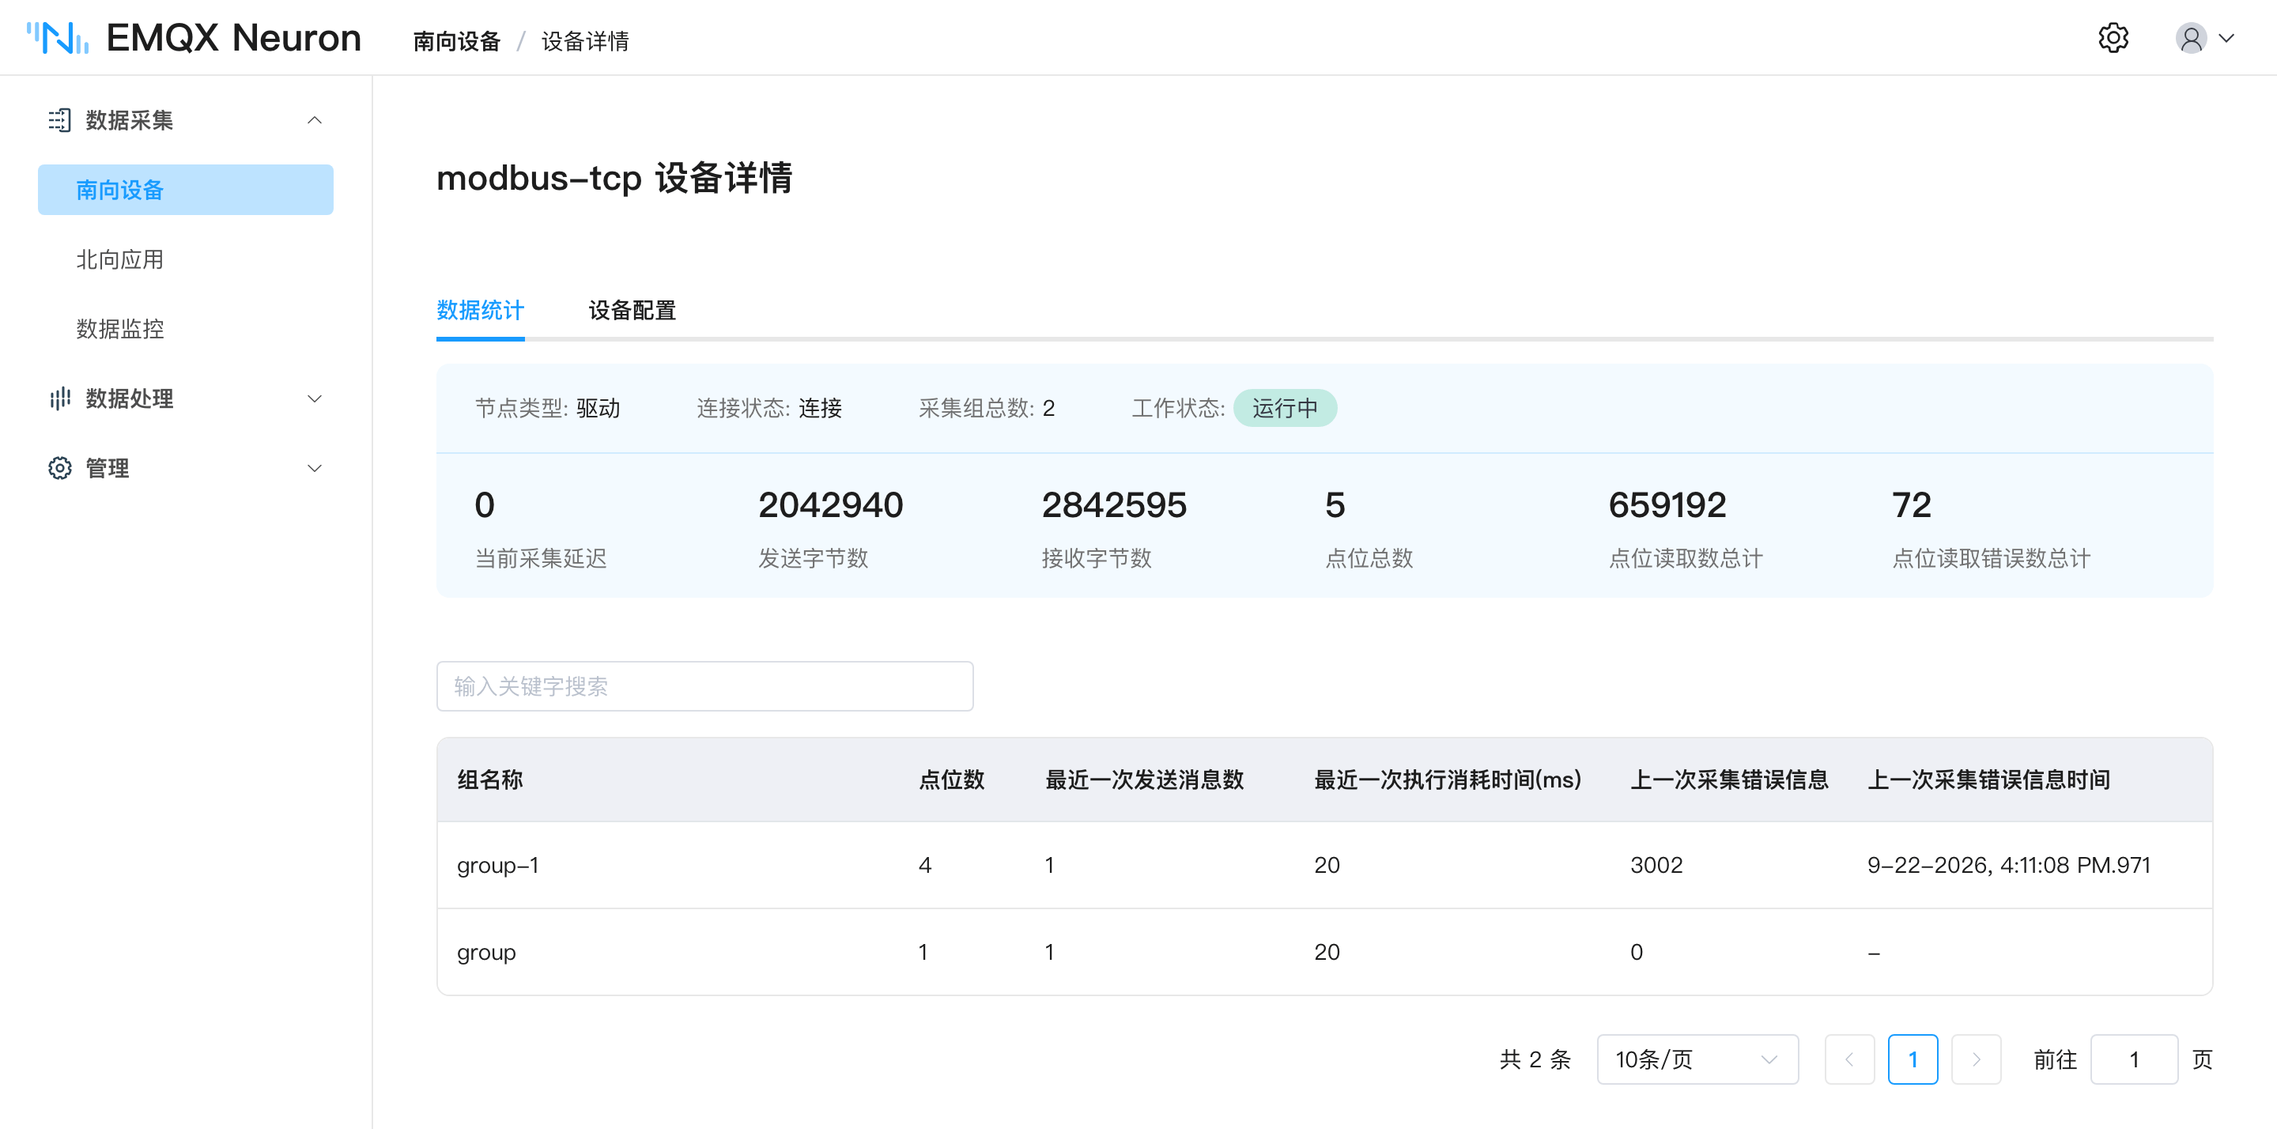2277x1129 pixels.
Task: Open dropdown arrow next to user avatar
Action: 2226,38
